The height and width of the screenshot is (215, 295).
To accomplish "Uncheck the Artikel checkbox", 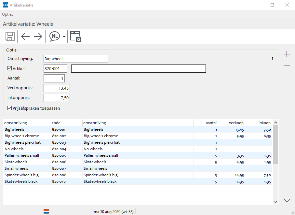I will (10, 68).
